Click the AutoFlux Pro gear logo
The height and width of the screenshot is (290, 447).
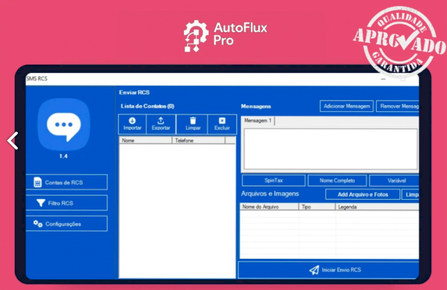[x=196, y=36]
